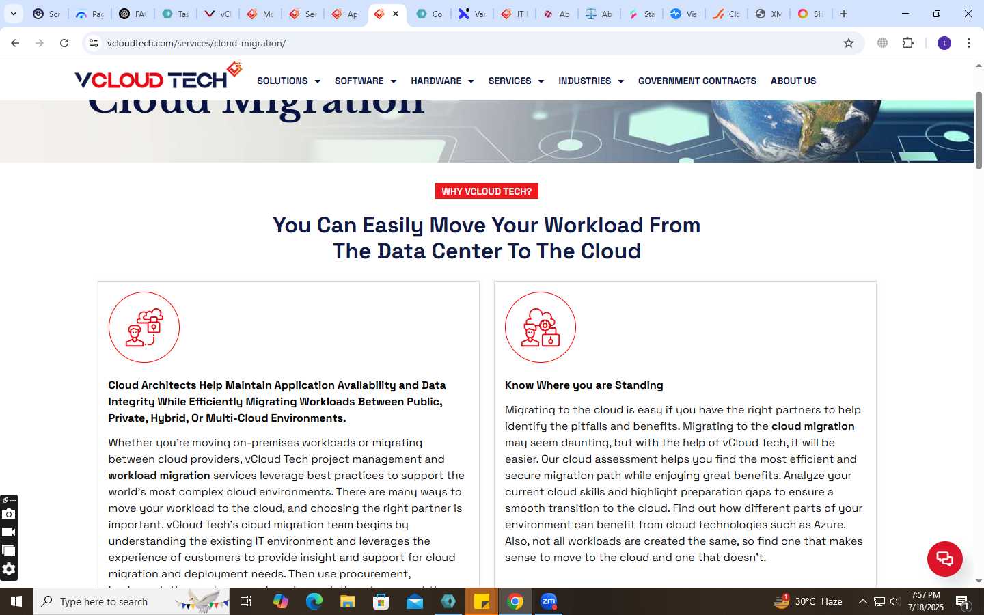Reload the current page
This screenshot has width=984, height=615.
point(64,43)
